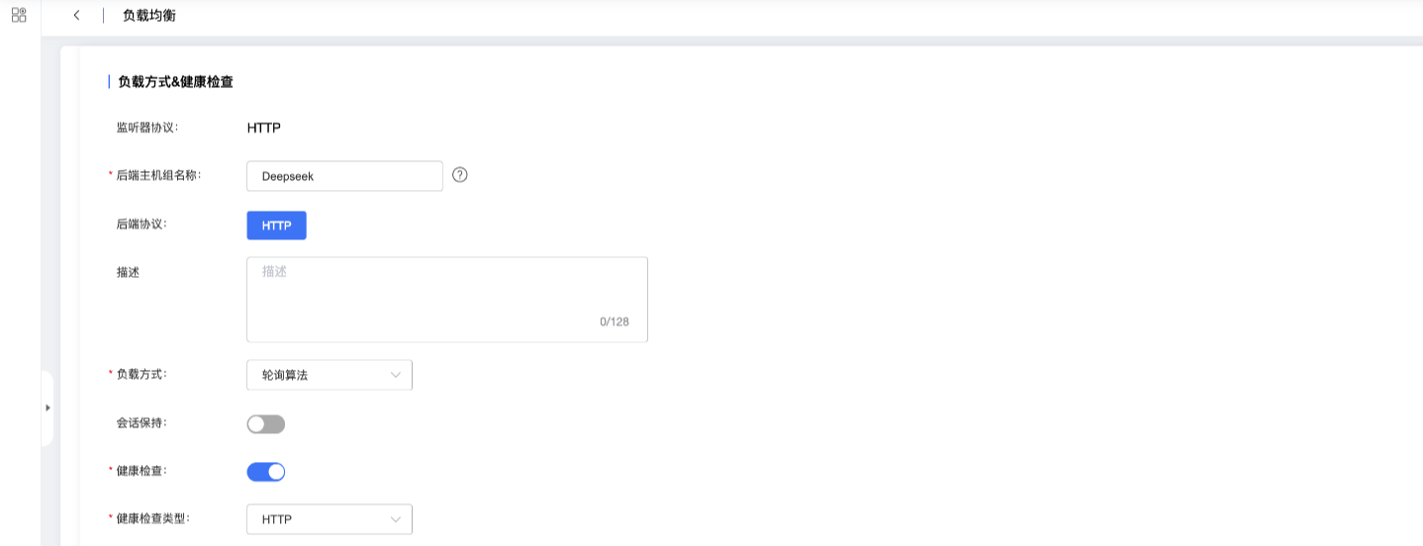This screenshot has width=1423, height=546.
Task: Click the 0/128 character counter
Action: click(614, 321)
